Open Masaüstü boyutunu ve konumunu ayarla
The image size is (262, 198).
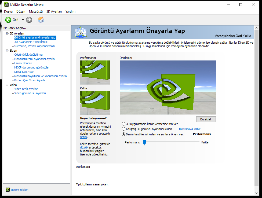click(41, 76)
